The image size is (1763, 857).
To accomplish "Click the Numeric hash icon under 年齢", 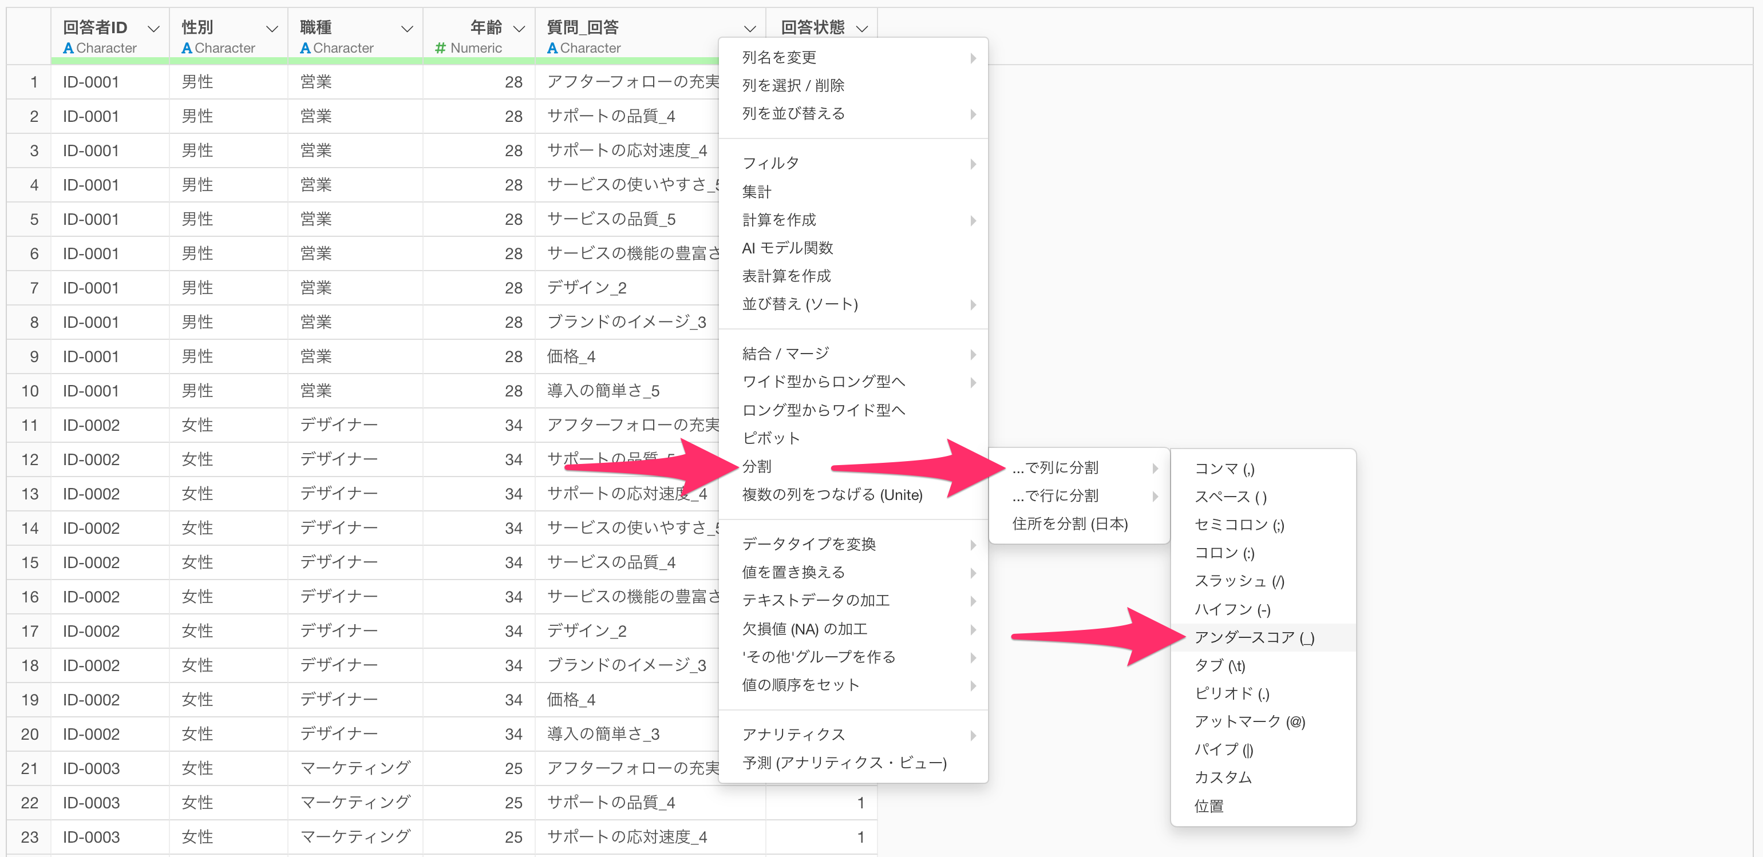I will point(440,49).
